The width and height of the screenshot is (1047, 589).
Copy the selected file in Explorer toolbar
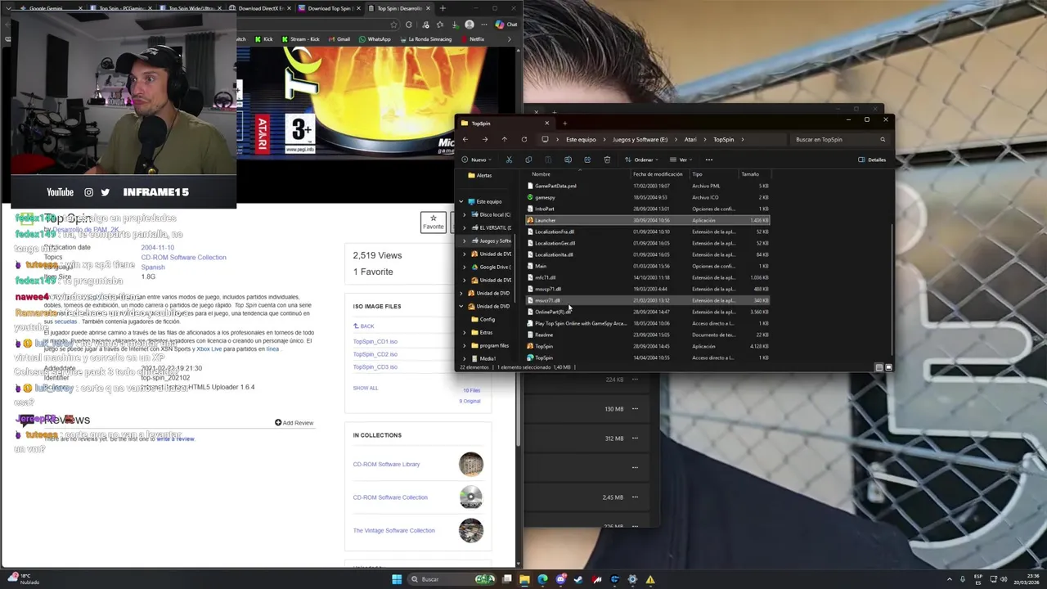(528, 160)
